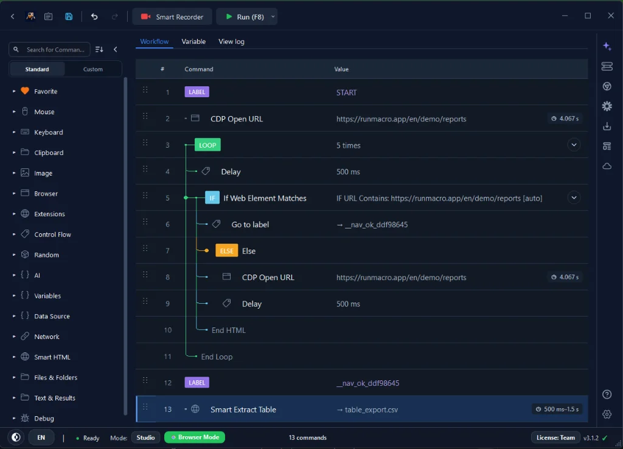The width and height of the screenshot is (623, 449).
Task: Click the Files & Folders folder icon
Action: click(x=24, y=377)
